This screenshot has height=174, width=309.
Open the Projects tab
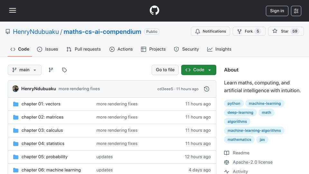[x=153, y=49]
